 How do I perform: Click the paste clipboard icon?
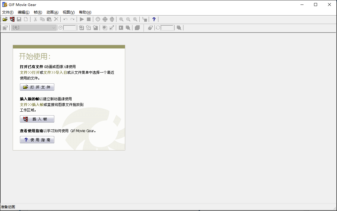tap(49, 19)
